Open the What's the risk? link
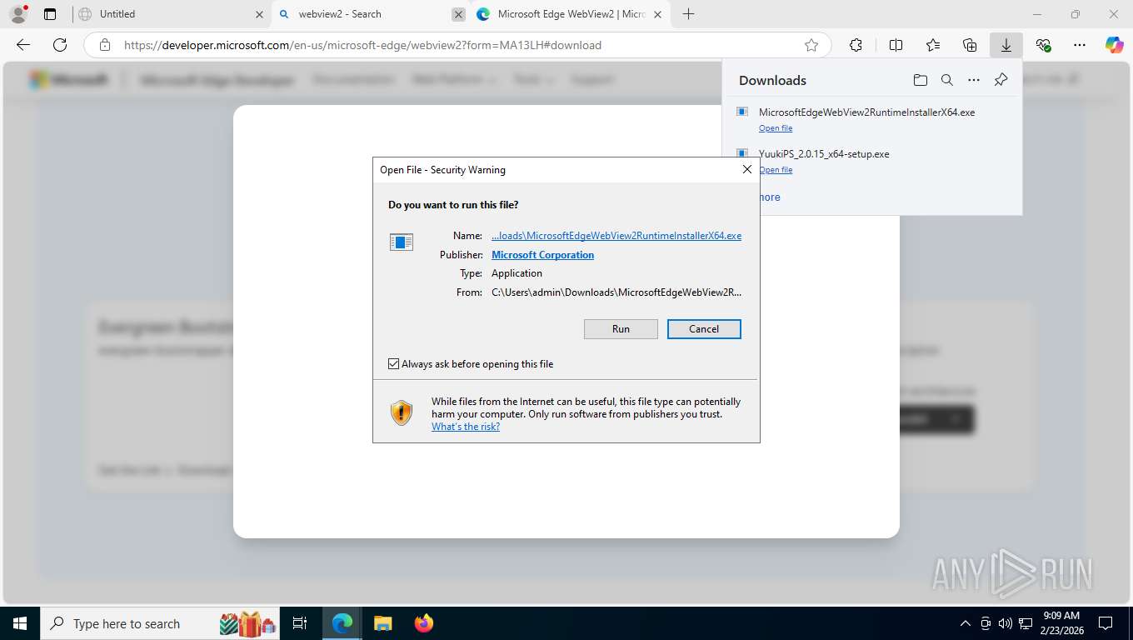The width and height of the screenshot is (1133, 640). click(x=466, y=427)
